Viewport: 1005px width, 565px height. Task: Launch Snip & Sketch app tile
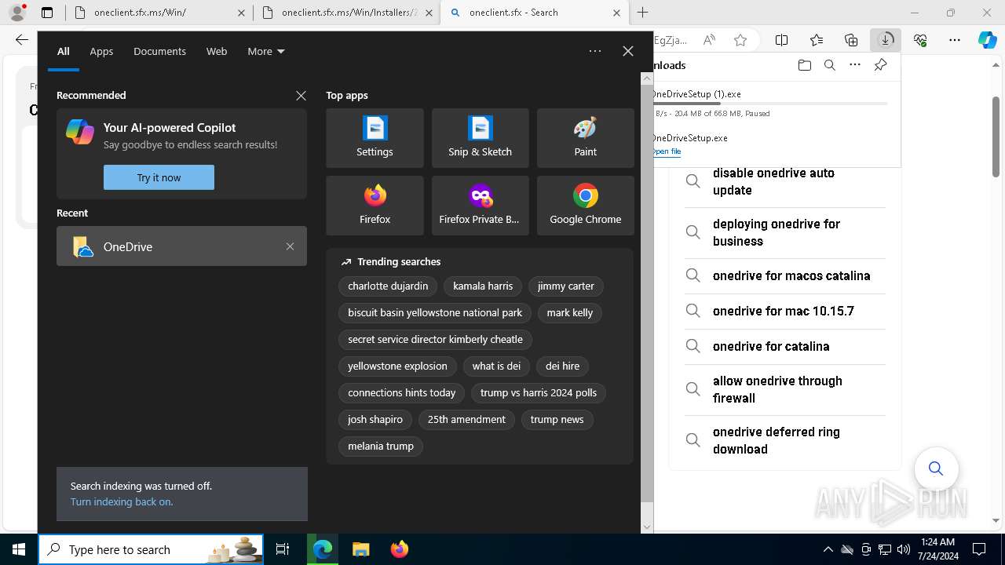tap(480, 138)
